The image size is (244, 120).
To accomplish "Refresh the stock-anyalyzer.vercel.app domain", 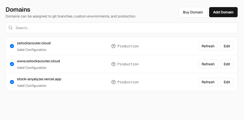I will (x=208, y=82).
